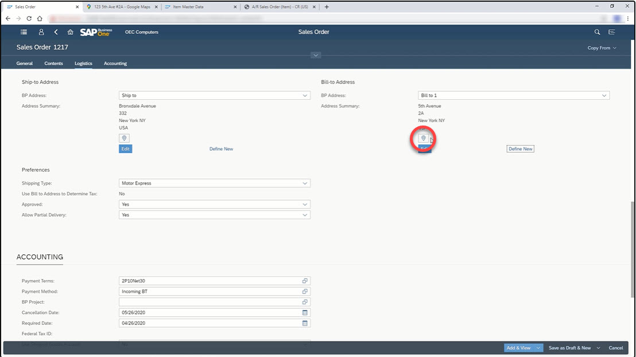Open the Copy From dropdown
636x357 pixels.
click(x=601, y=48)
